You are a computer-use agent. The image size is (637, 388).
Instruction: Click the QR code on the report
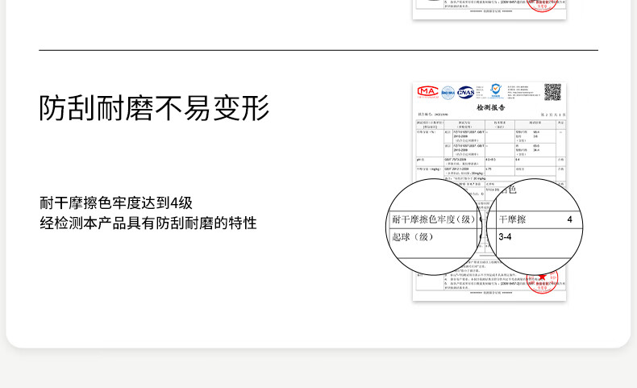click(x=552, y=91)
